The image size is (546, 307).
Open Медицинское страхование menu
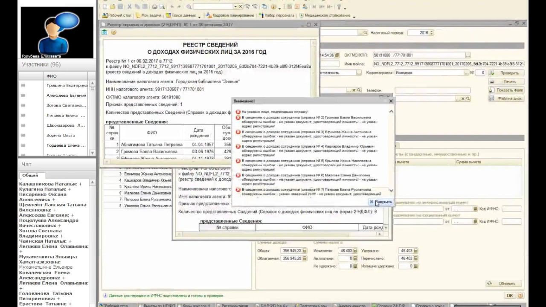click(x=325, y=15)
